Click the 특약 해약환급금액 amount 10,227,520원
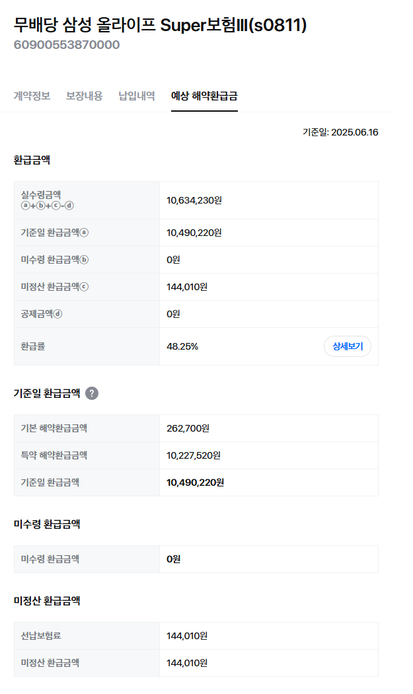The height and width of the screenshot is (694, 413). tap(194, 455)
